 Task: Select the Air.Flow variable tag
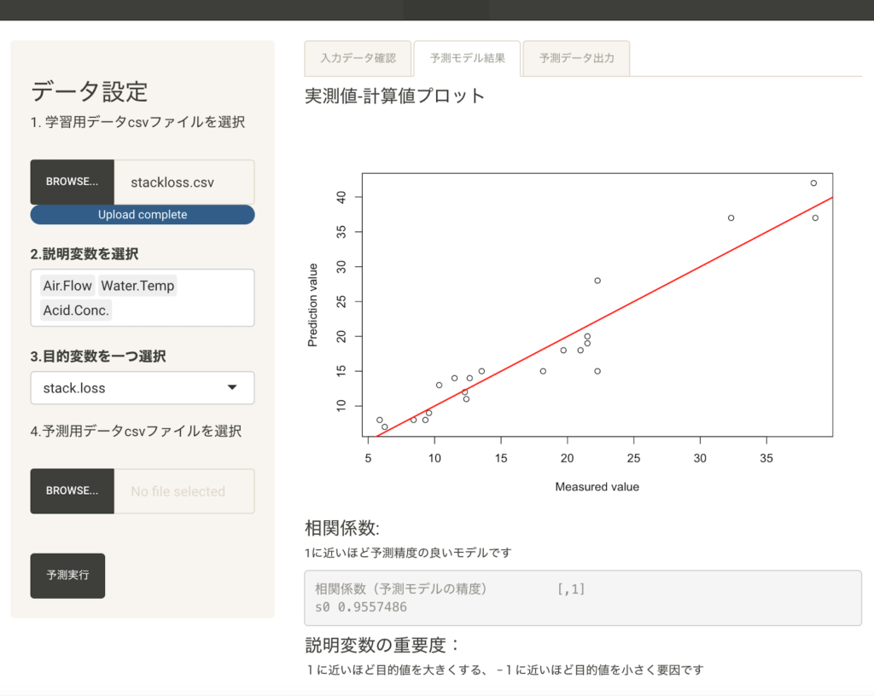click(67, 286)
